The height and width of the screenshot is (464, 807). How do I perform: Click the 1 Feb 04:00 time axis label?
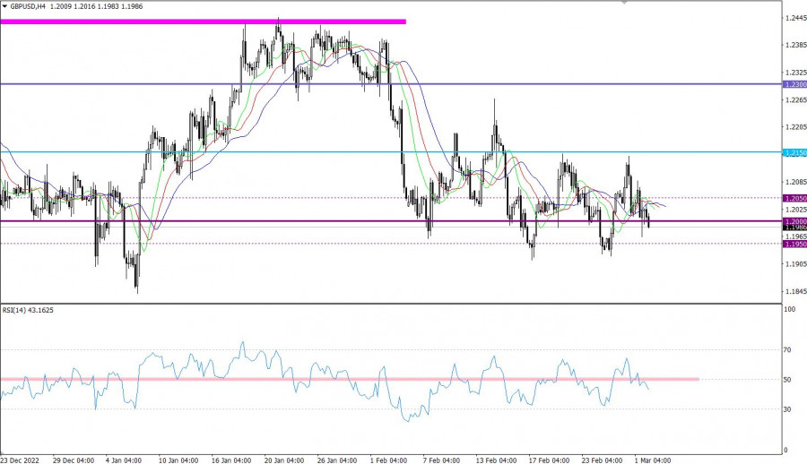(391, 460)
